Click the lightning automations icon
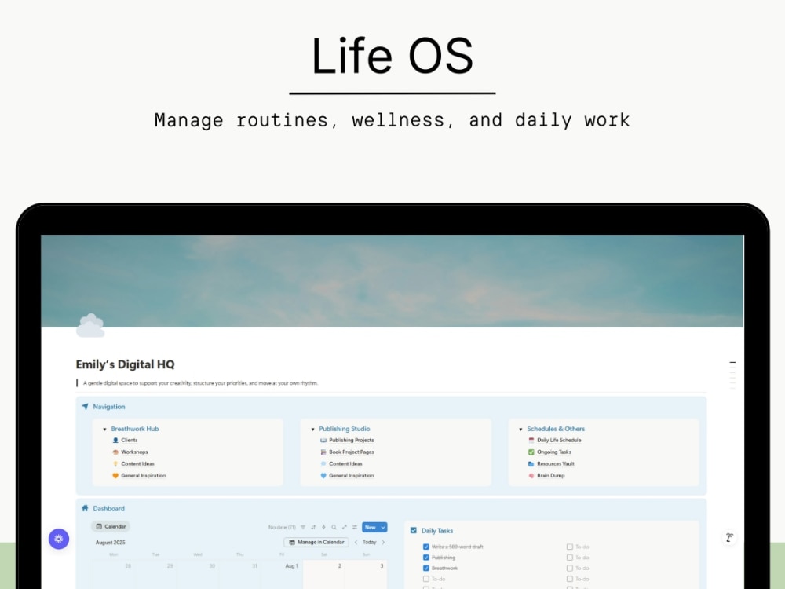Screen dimensions: 785x589 pos(324,528)
